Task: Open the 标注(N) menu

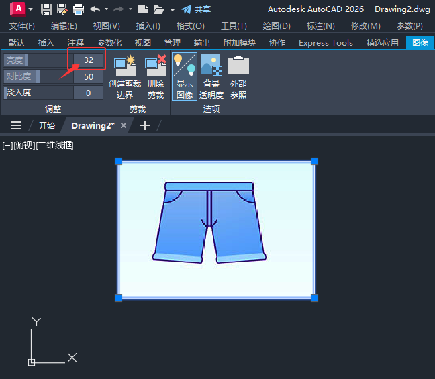Action: coord(321,26)
